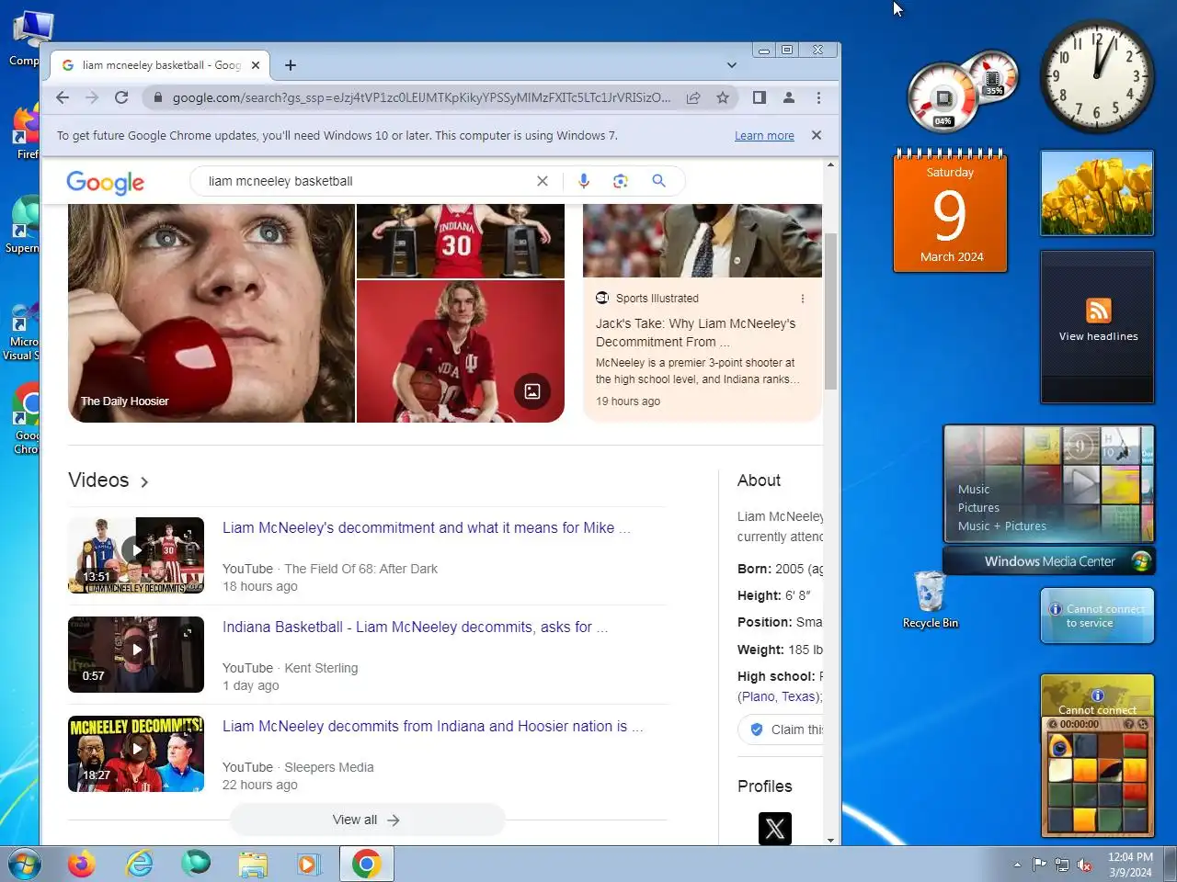Play the 13:51 decommitment video thumbnail

click(136, 555)
